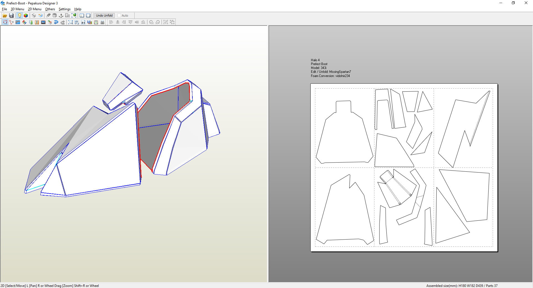Click the 3D fold cube arrow icon
The width and height of the screenshot is (533, 288).
tap(50, 22)
